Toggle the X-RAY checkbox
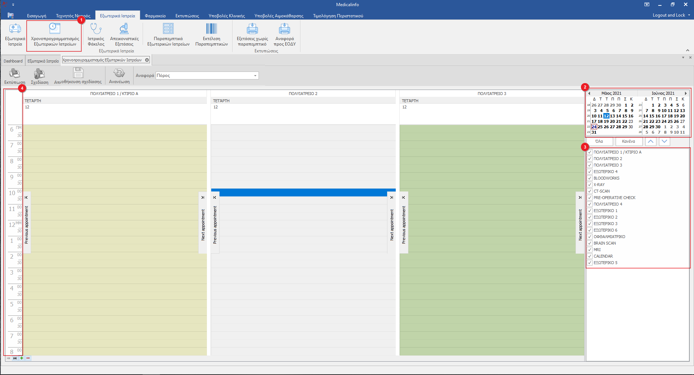694x375 pixels. point(590,185)
